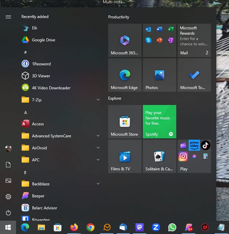The width and height of the screenshot is (229, 234).
Task: Open Documents from Start sidebar
Action: coord(8,165)
